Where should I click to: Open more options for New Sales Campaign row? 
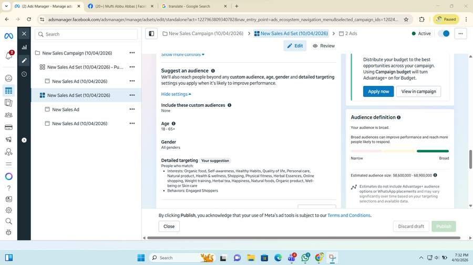(x=132, y=53)
